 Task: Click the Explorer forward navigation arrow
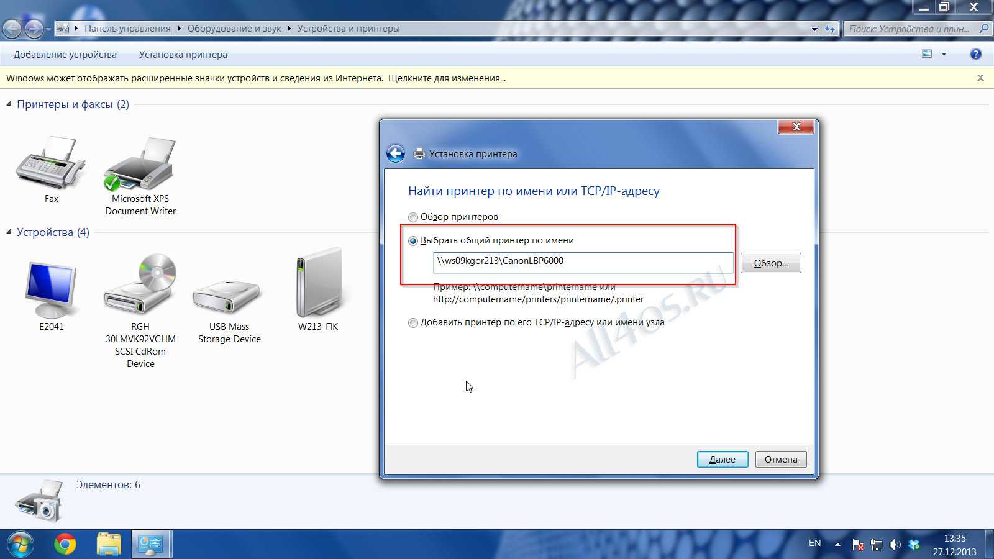34,29
